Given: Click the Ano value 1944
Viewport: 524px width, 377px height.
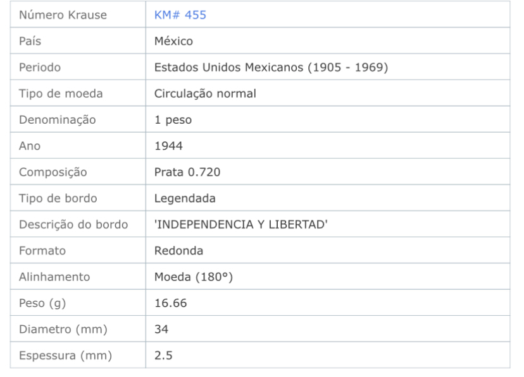Looking at the screenshot, I should click(x=168, y=146).
